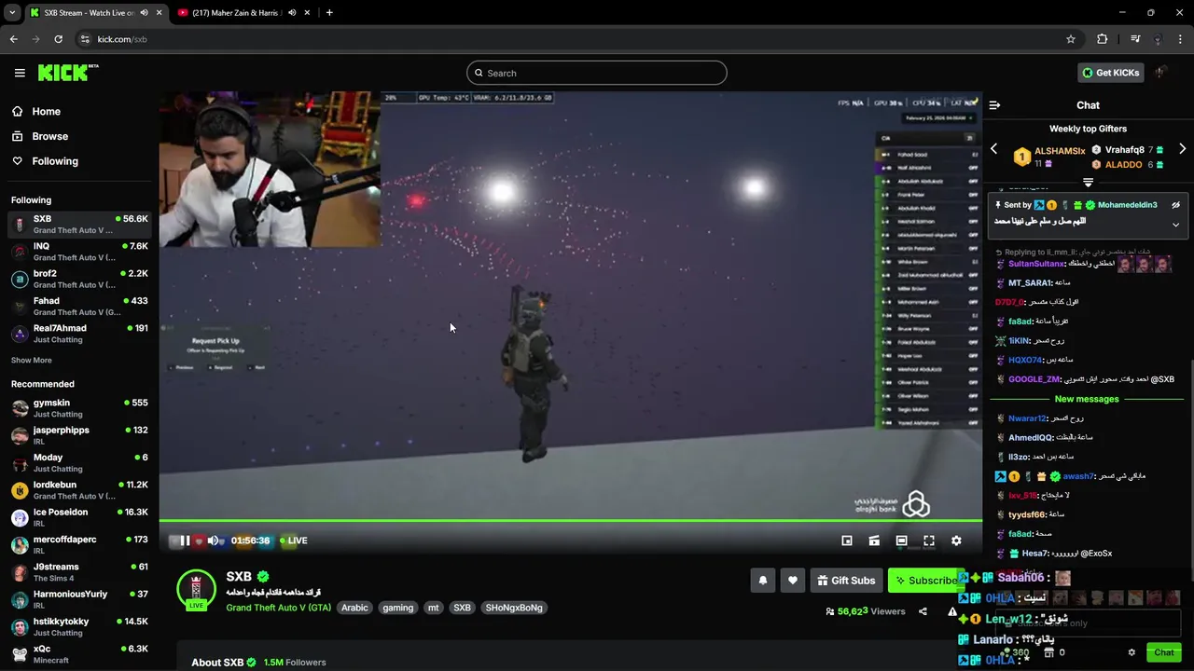Pause the live stream
This screenshot has width=1194, height=671.
click(185, 541)
